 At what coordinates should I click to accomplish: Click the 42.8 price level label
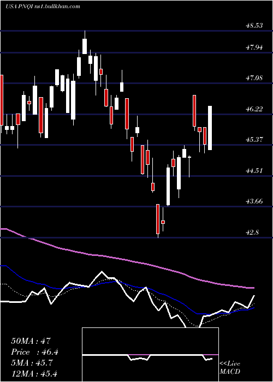pyautogui.click(x=252, y=232)
